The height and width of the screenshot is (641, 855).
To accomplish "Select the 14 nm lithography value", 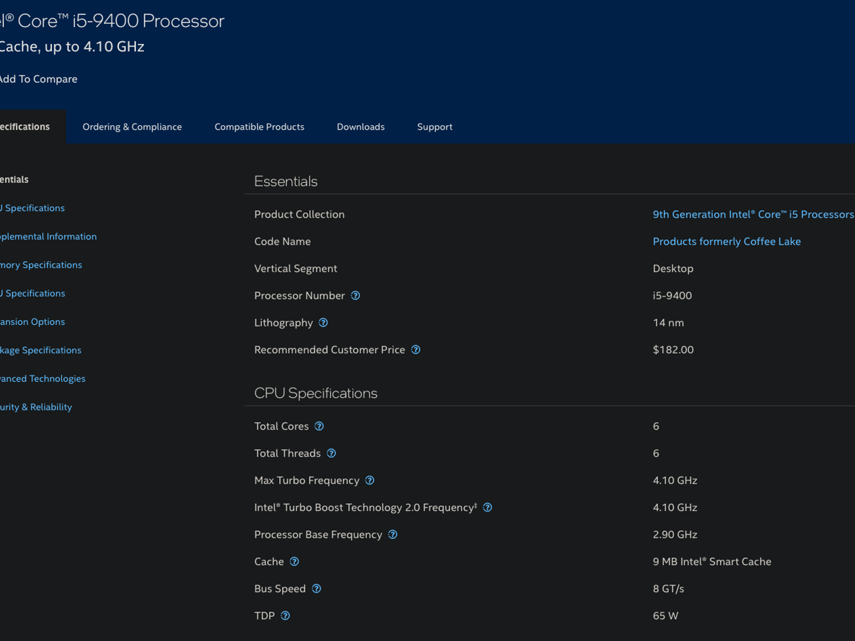I will [668, 323].
